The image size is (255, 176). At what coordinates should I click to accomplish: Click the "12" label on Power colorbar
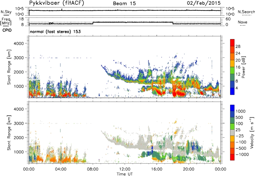(238, 74)
